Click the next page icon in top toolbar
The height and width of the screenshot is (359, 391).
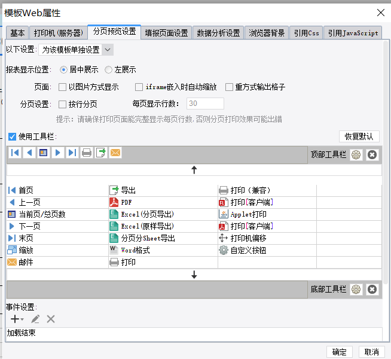click(x=58, y=153)
